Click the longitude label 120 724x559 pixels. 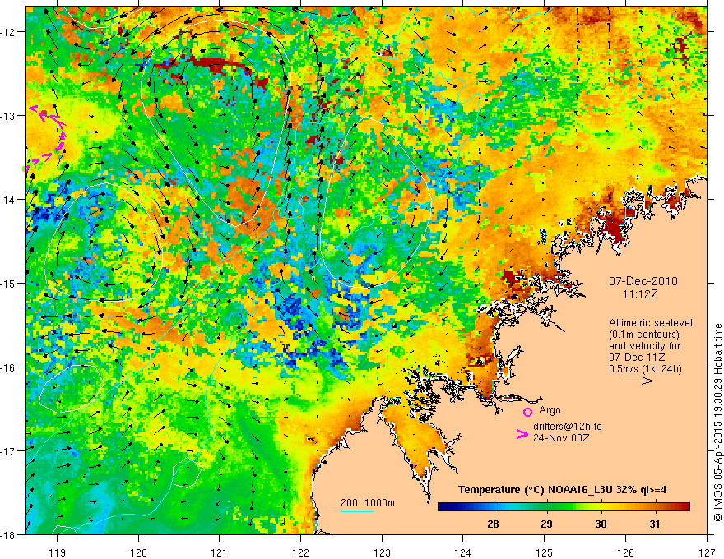coord(138,552)
